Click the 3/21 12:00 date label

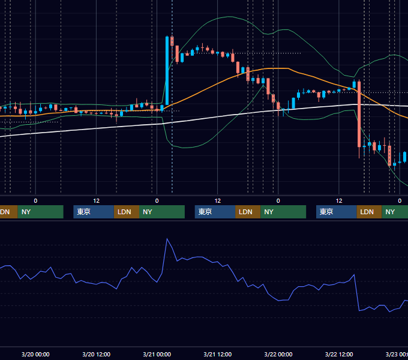pos(218,354)
